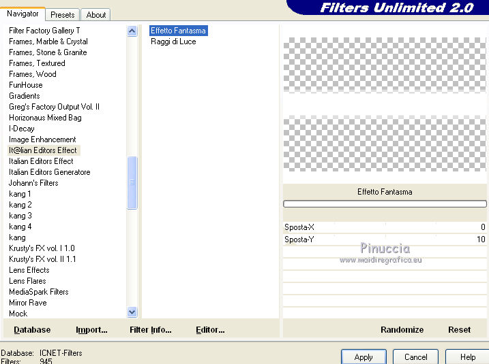Screen dimensions: 489x364
Task: Open Filter Info...
Action: point(151,330)
